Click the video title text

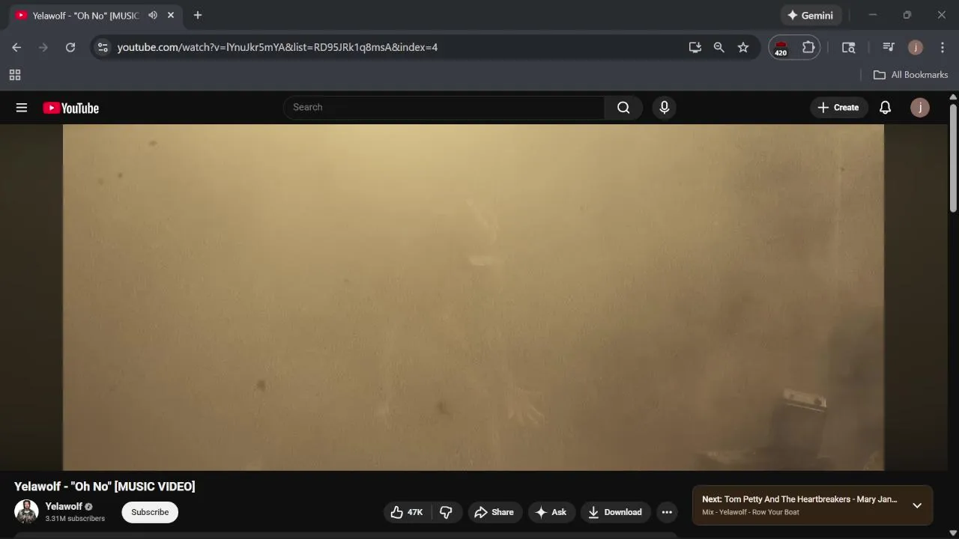[x=105, y=487]
